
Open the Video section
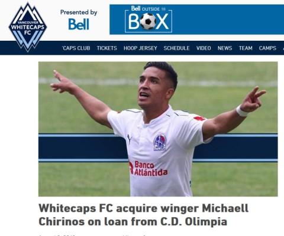[204, 48]
